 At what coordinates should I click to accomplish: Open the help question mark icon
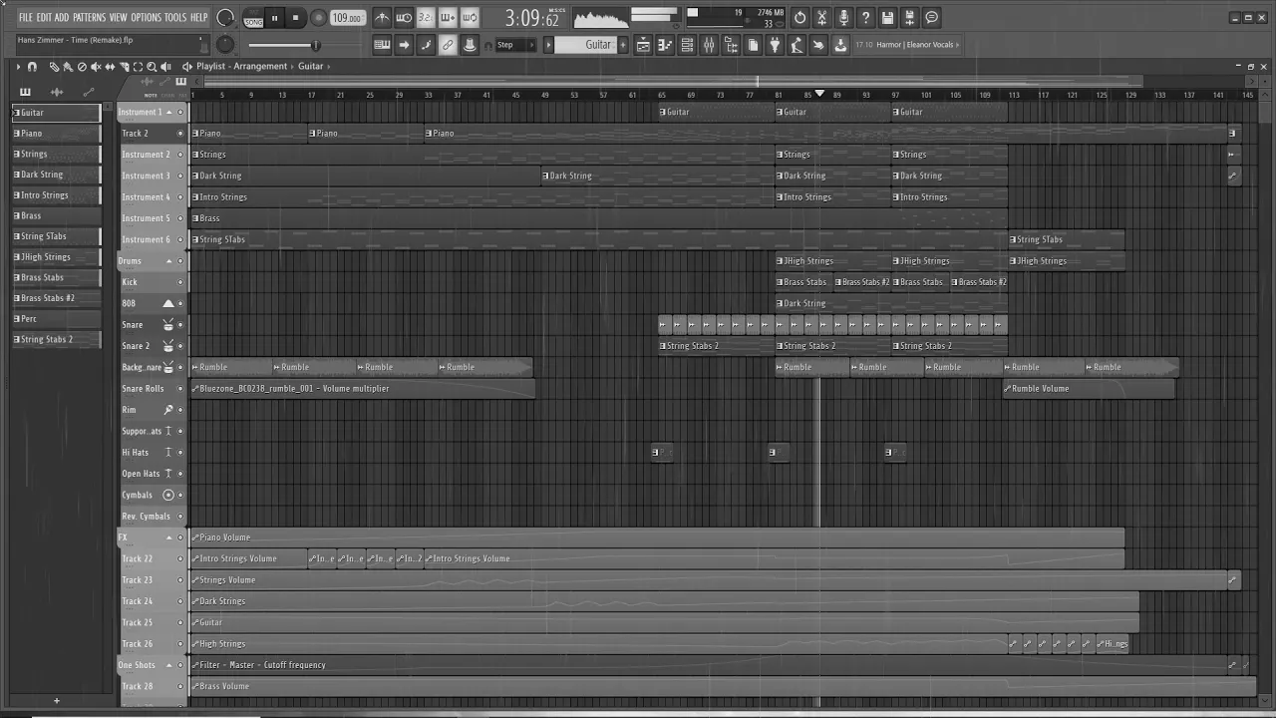[865, 18]
